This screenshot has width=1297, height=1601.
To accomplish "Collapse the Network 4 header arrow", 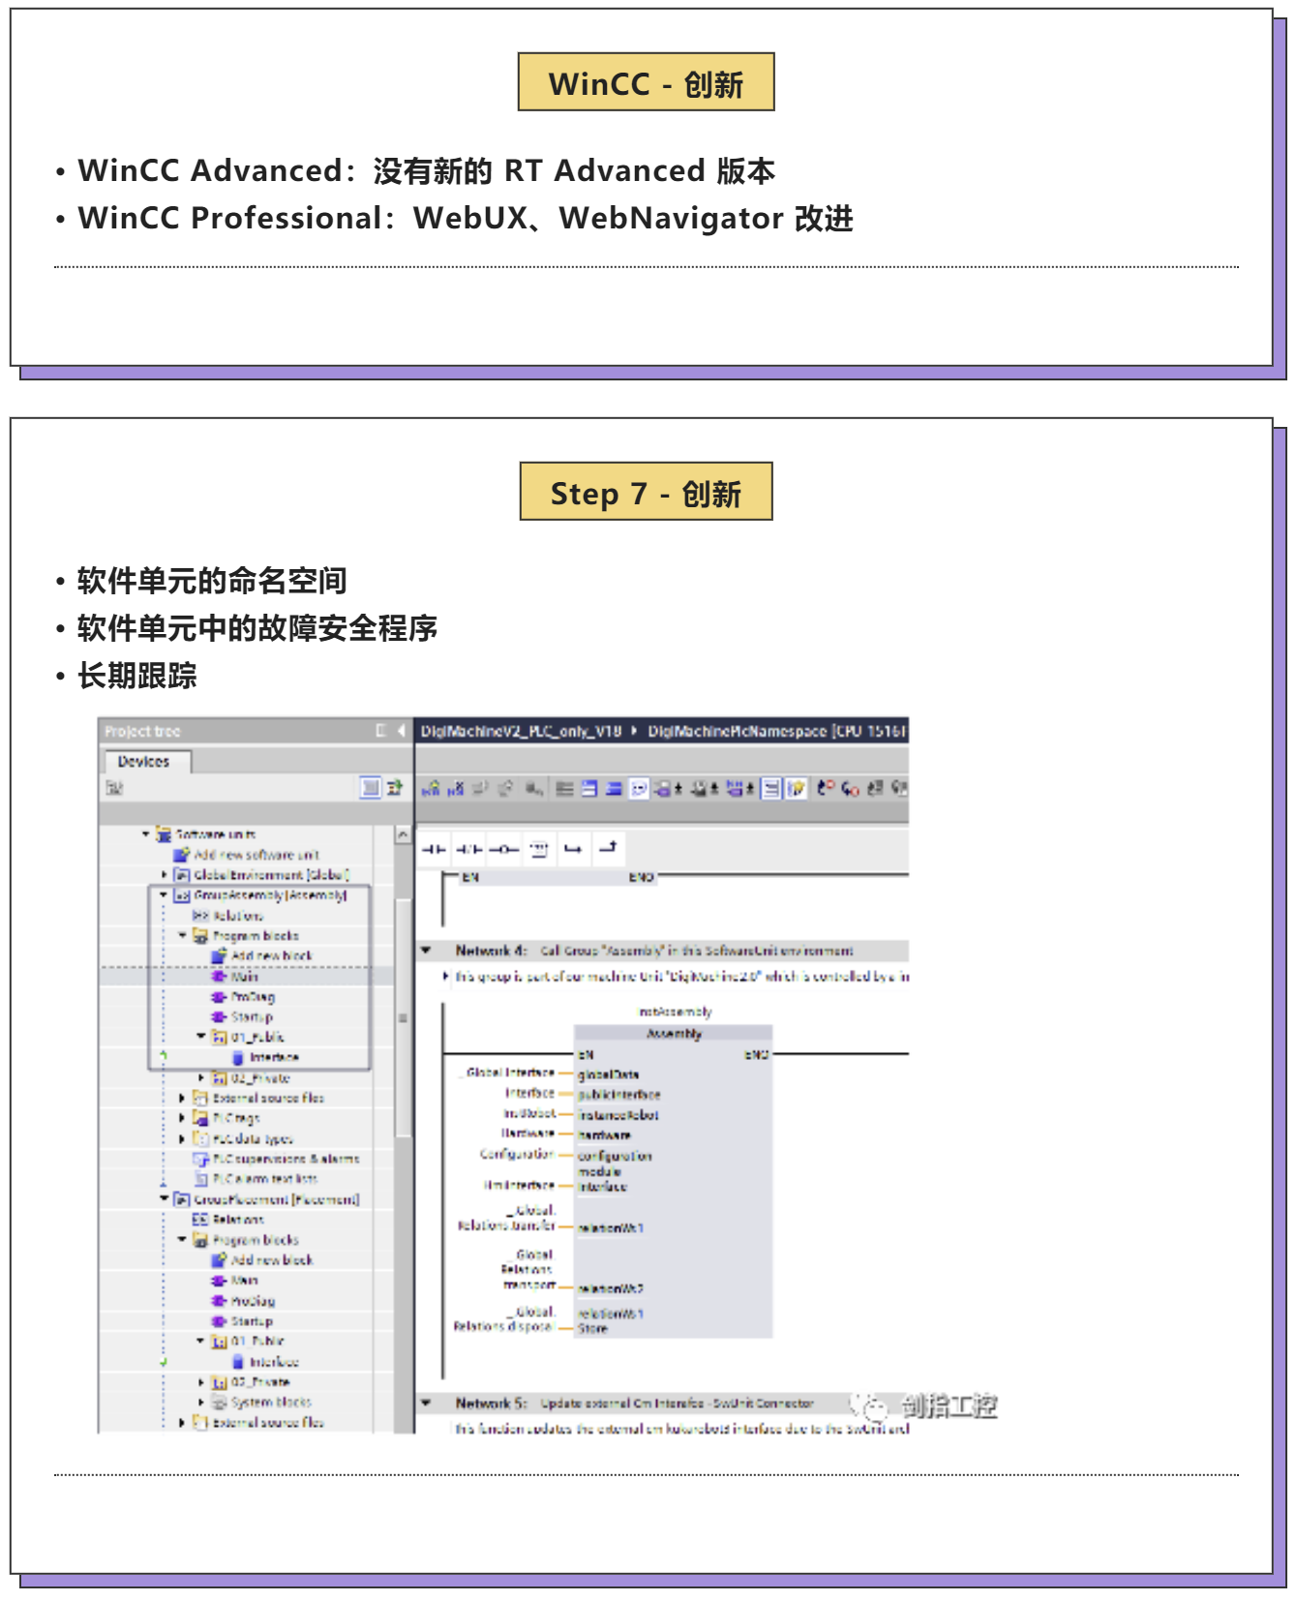I will (x=426, y=951).
